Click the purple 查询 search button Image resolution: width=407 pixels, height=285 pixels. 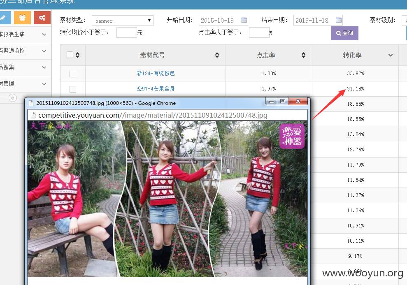344,33
